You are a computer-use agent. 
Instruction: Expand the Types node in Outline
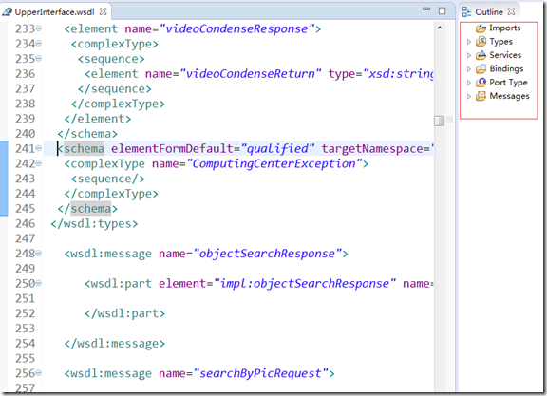point(469,42)
